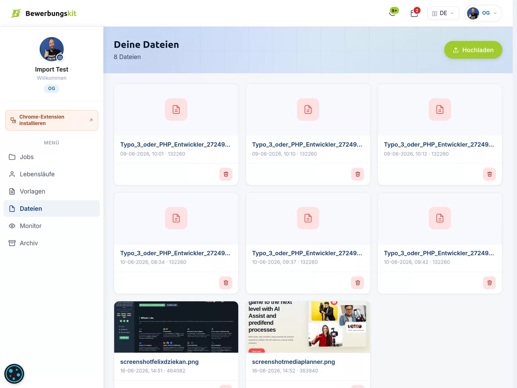Click document icon of file from 09-06-2026, 10:10

pyautogui.click(x=308, y=110)
